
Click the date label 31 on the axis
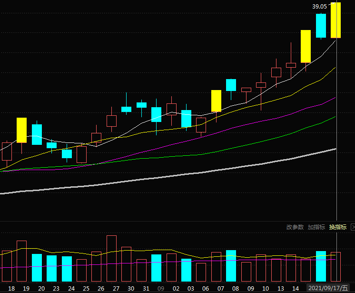coord(146,288)
